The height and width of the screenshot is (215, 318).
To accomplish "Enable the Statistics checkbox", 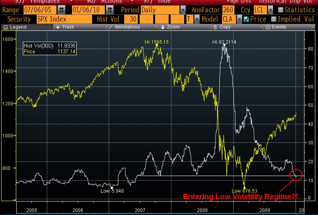I will pos(280,10).
